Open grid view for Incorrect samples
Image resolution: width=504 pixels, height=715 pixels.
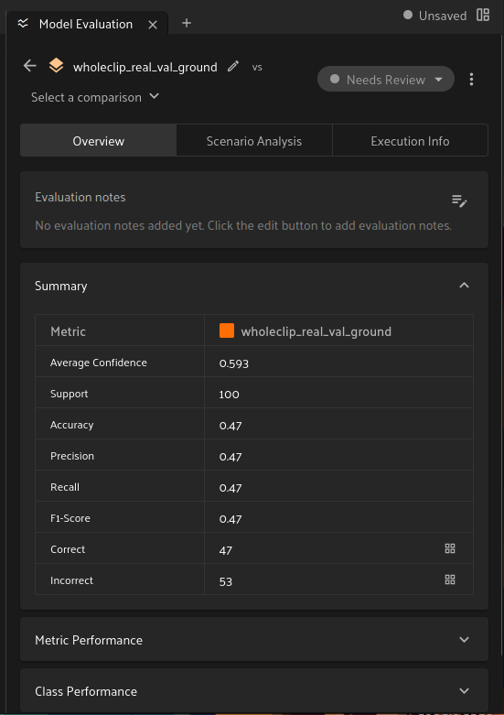(x=450, y=580)
